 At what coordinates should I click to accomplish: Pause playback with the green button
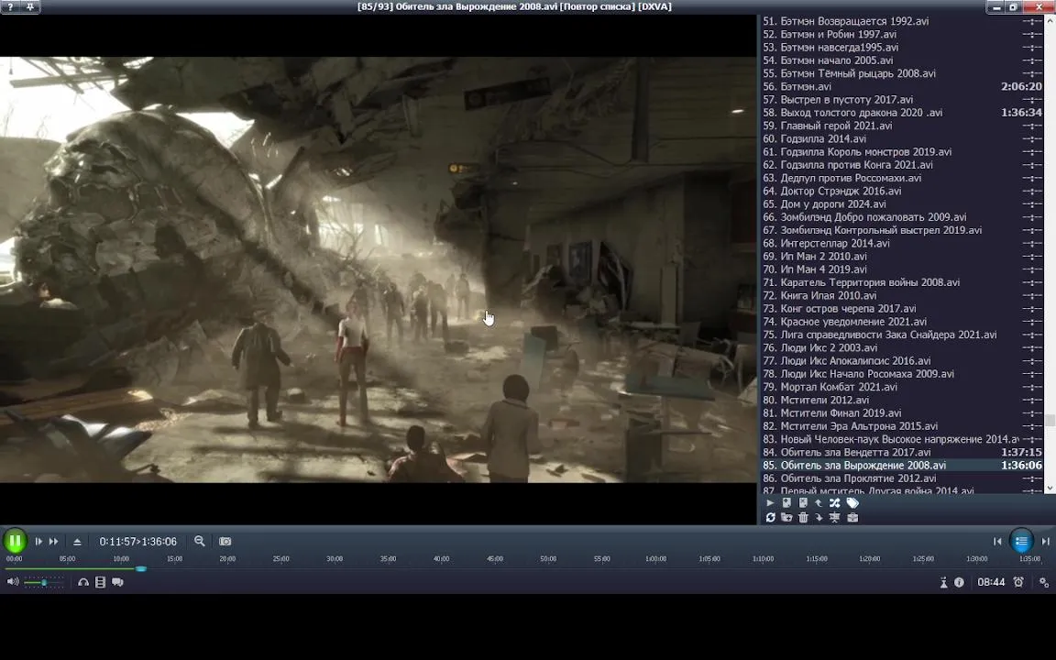tap(15, 541)
